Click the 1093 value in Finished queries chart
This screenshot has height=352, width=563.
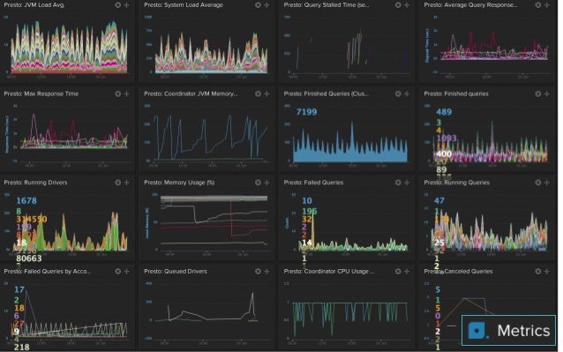[x=447, y=138]
